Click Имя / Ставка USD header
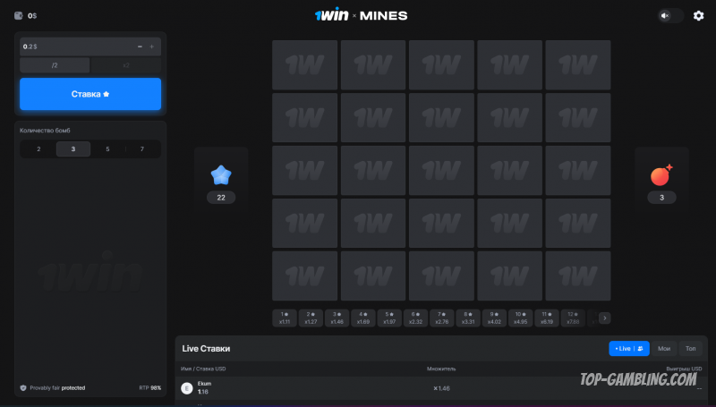The image size is (716, 407). (x=203, y=369)
